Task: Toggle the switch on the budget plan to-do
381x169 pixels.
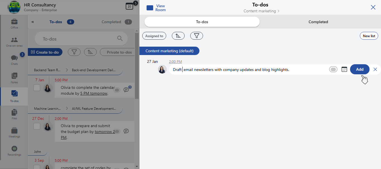Action: [x=117, y=131]
